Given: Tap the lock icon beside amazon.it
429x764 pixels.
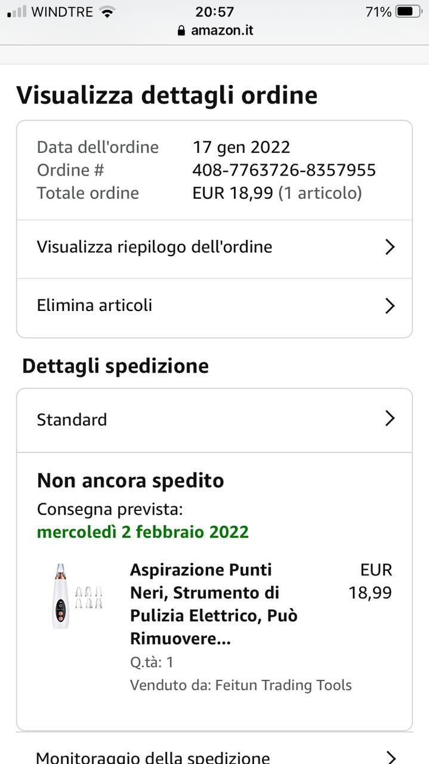Looking at the screenshot, I should 181,30.
